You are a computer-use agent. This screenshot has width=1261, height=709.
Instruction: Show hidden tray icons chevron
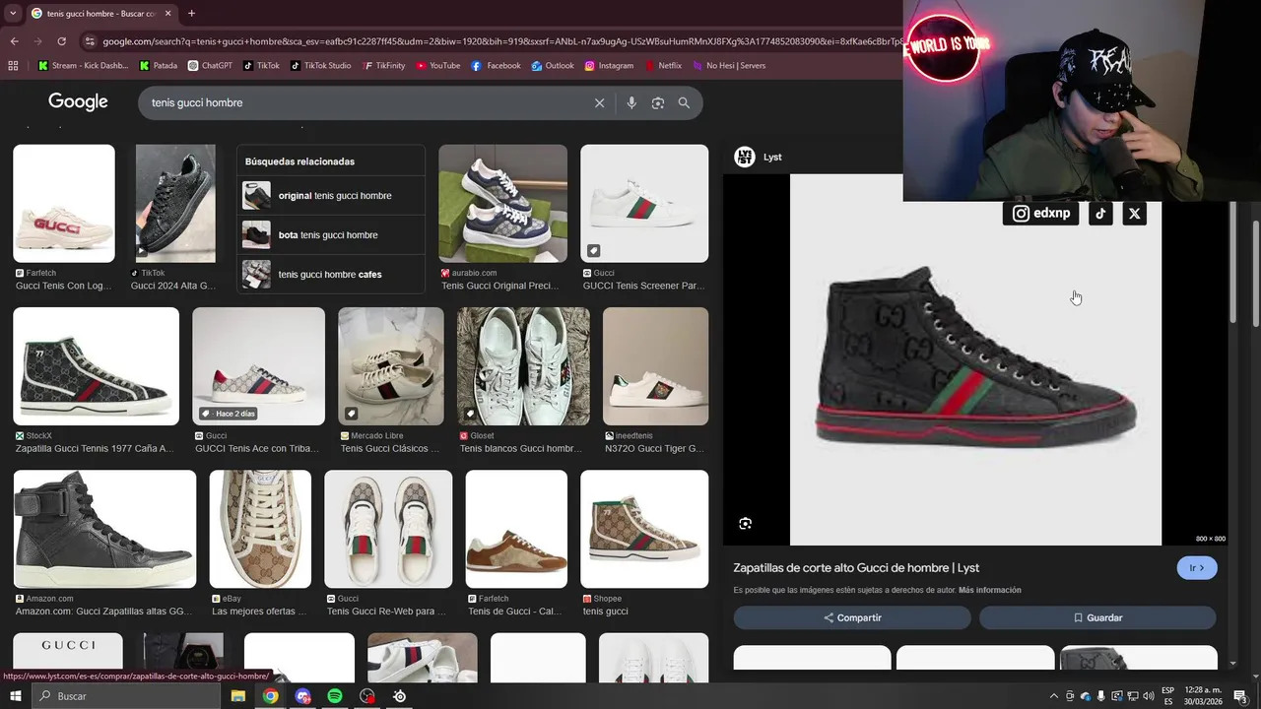[1054, 696]
